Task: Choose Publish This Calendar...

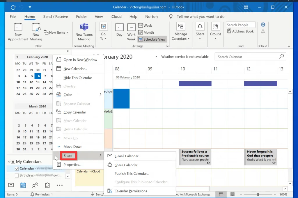Action: 140,174
